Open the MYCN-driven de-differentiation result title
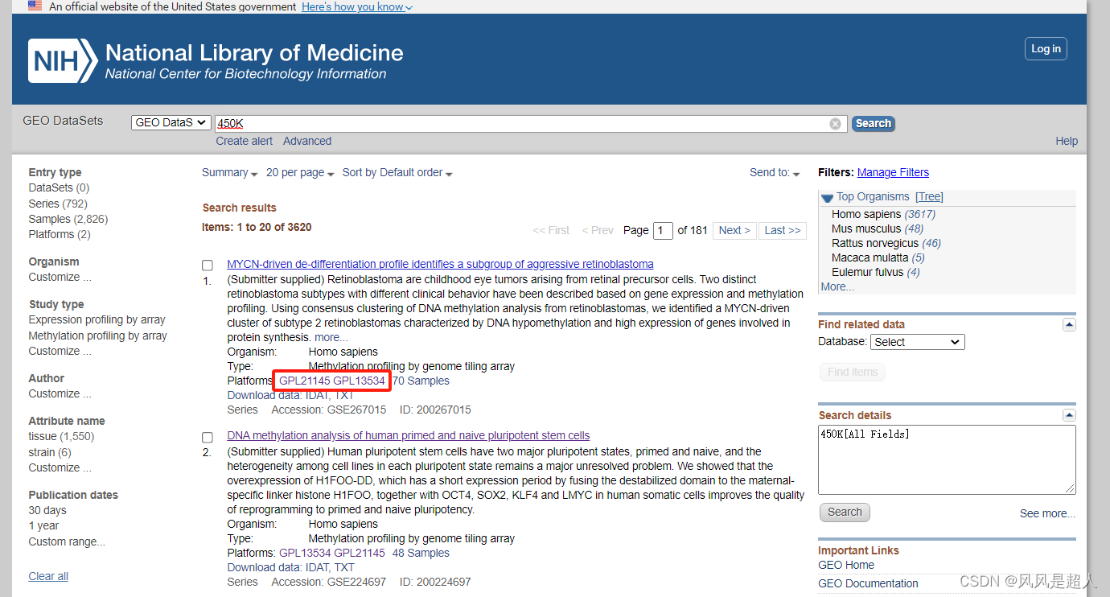This screenshot has width=1110, height=597. (440, 264)
